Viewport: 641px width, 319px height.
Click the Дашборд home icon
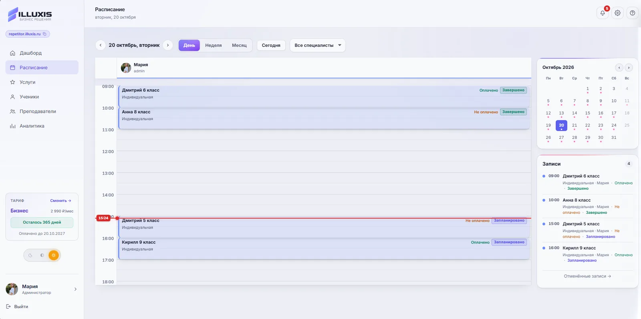tap(12, 53)
